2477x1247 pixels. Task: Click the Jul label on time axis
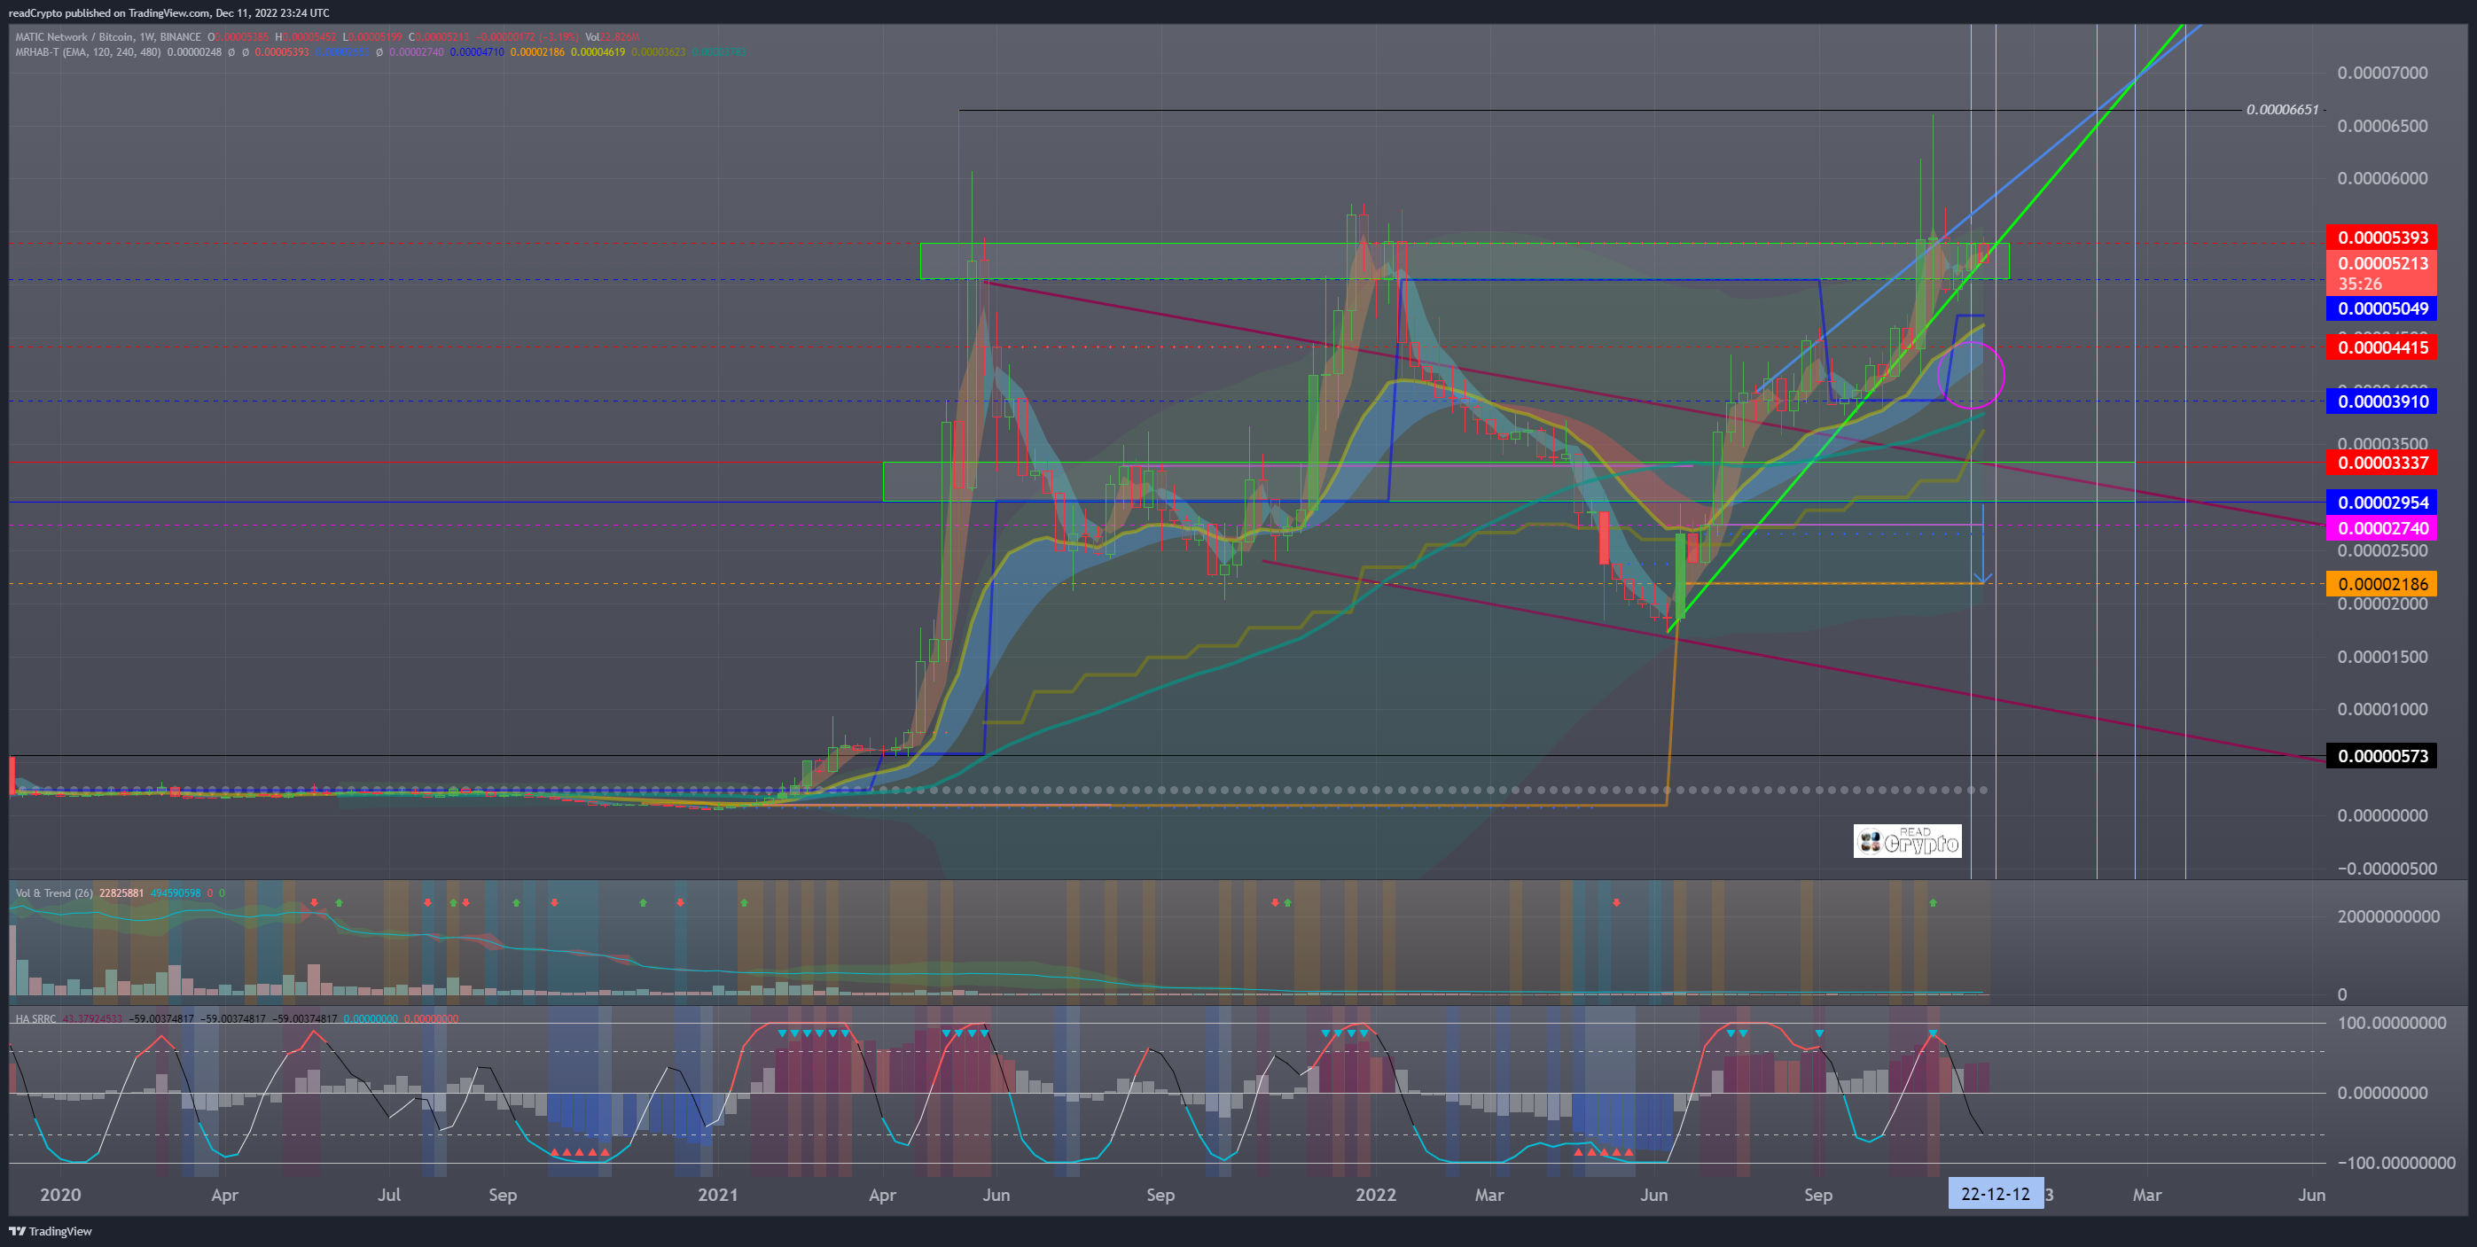click(388, 1194)
